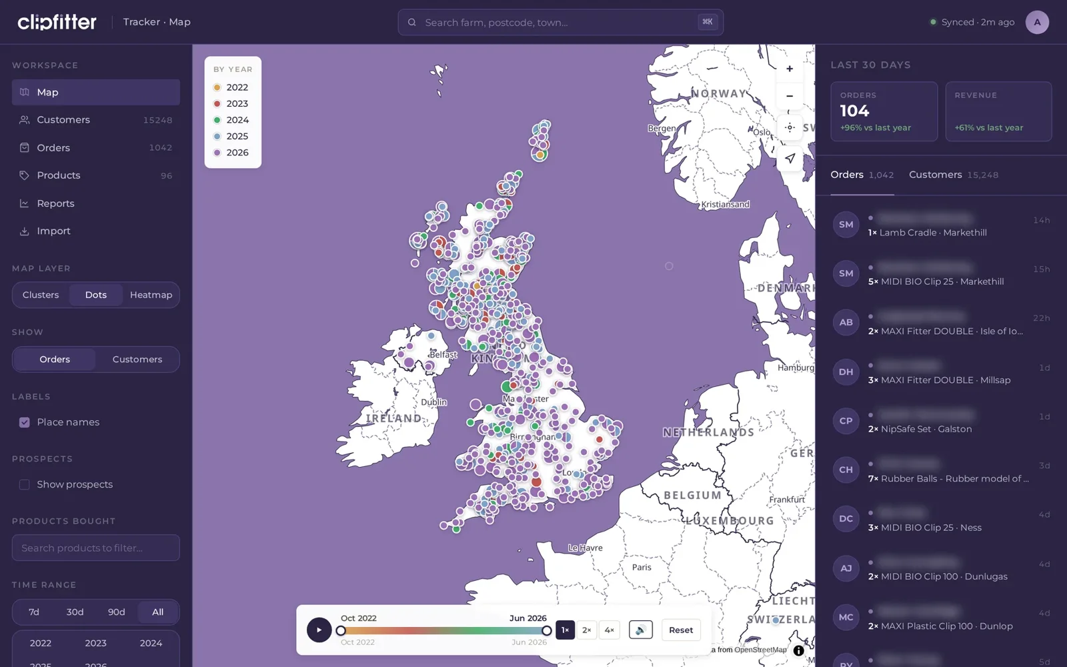Open the user avatar 'A' menu

tap(1037, 22)
